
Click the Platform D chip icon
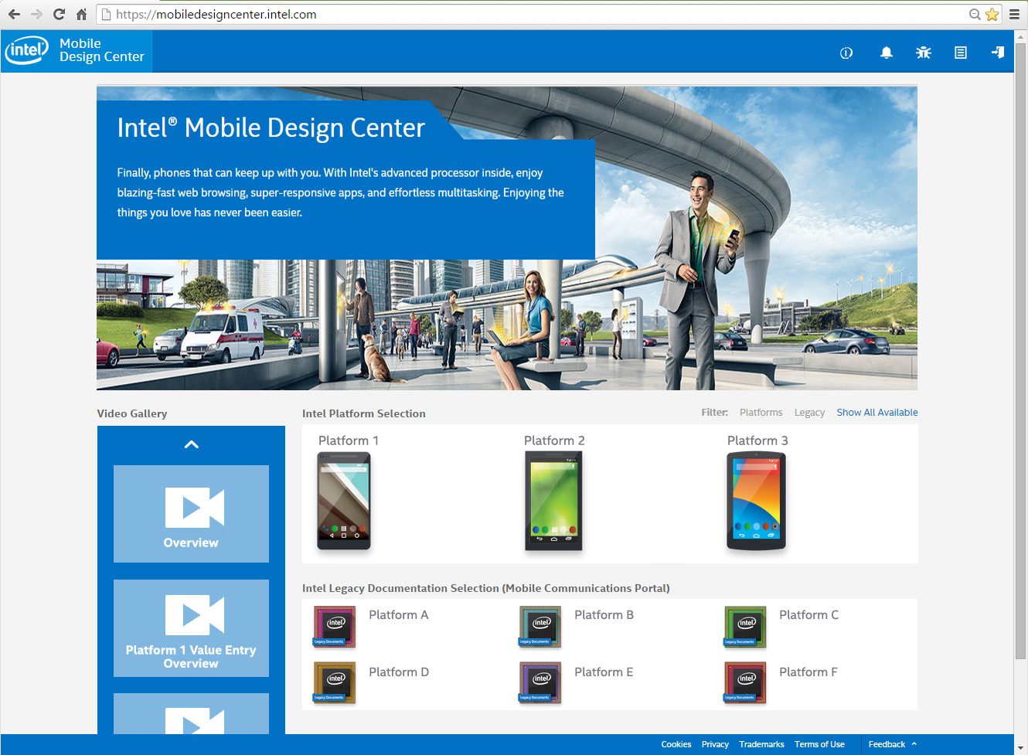(x=335, y=682)
